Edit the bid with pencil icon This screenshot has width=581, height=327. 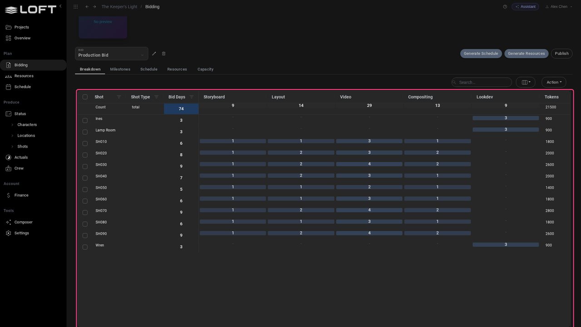tap(154, 54)
